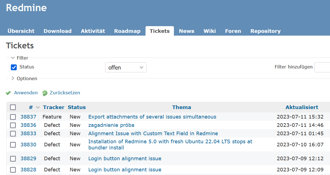Click the Zurücksetzen link
330x175 pixels.
65,93
